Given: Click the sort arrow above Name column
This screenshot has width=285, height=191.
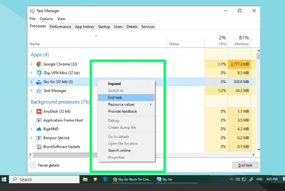Looking at the screenshot, I should (96, 36).
